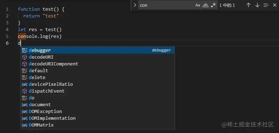Click 'debugger' detail label at right
Screen dimensions: 279x133
[161, 50]
